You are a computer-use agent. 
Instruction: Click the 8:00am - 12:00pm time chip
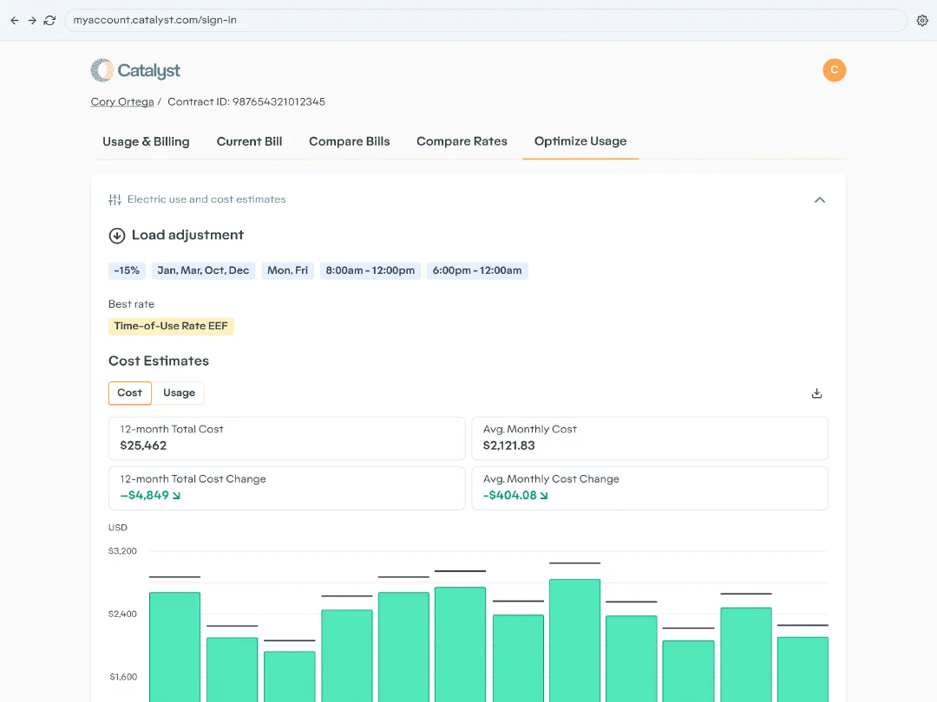[370, 270]
